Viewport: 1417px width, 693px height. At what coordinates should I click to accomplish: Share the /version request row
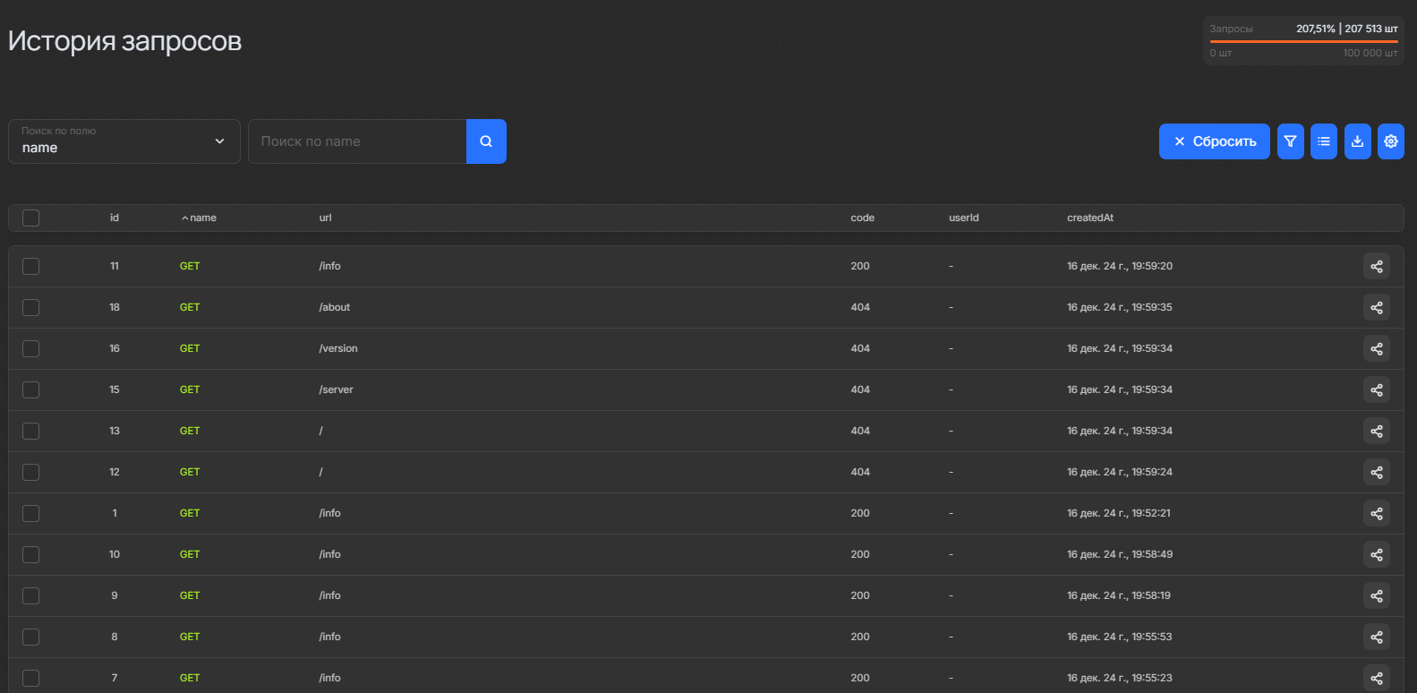click(x=1376, y=349)
